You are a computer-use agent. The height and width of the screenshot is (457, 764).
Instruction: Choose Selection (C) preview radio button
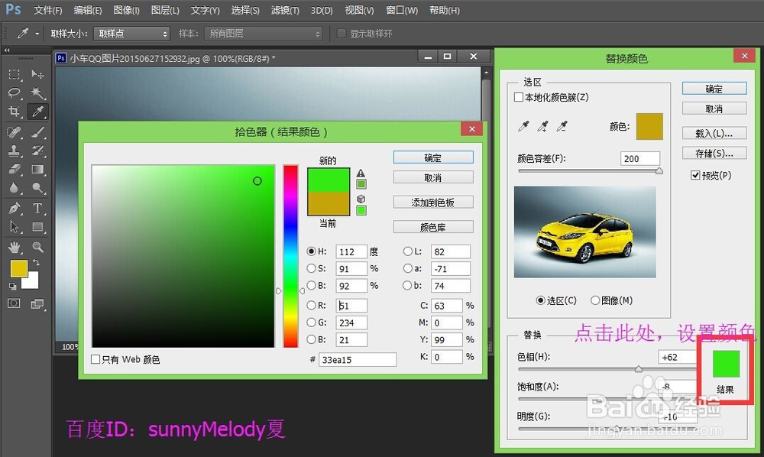(540, 300)
